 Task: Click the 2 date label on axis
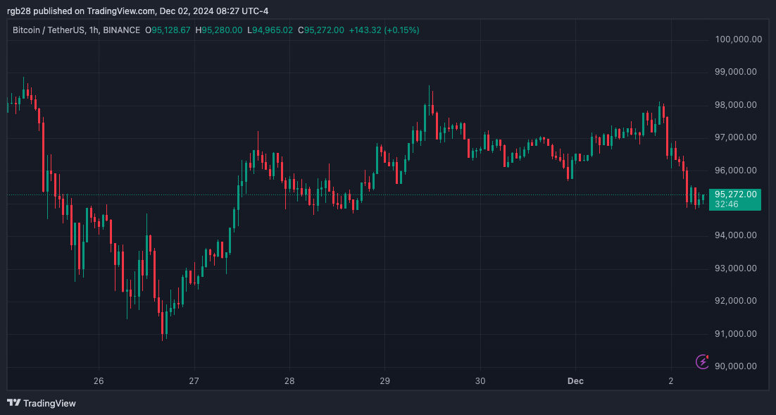(x=671, y=380)
